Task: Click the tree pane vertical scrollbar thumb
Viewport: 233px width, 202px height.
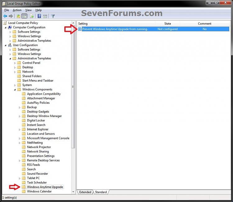Action: coord(73,87)
